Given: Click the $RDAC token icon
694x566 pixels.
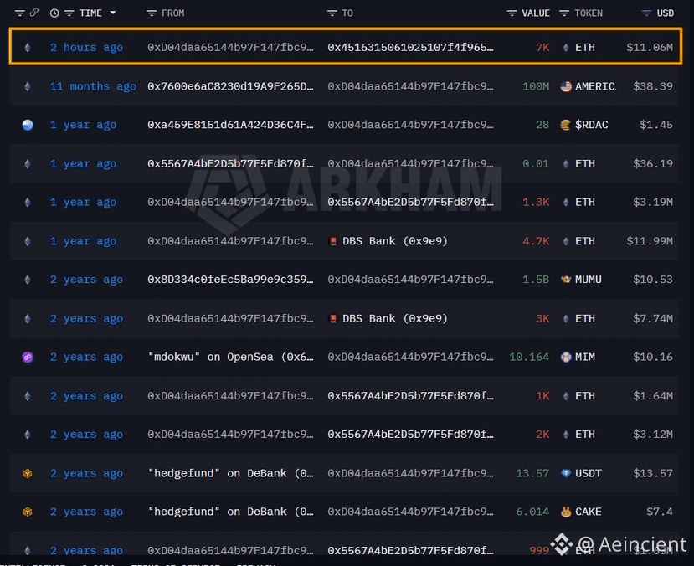Looking at the screenshot, I should pyautogui.click(x=566, y=125).
